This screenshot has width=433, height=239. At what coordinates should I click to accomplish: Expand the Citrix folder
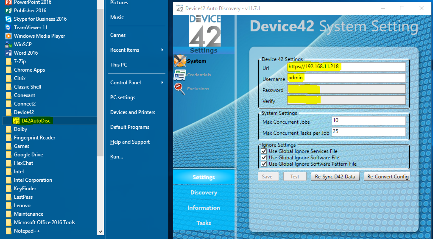[16, 78]
